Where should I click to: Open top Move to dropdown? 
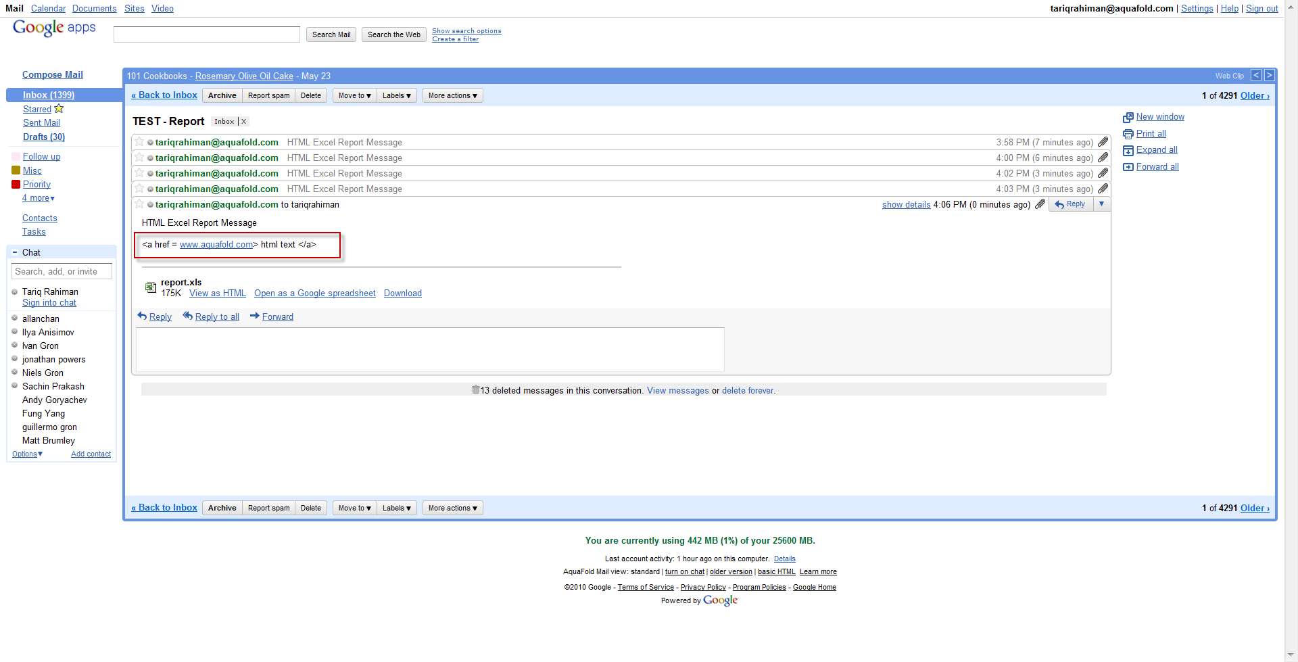click(354, 95)
